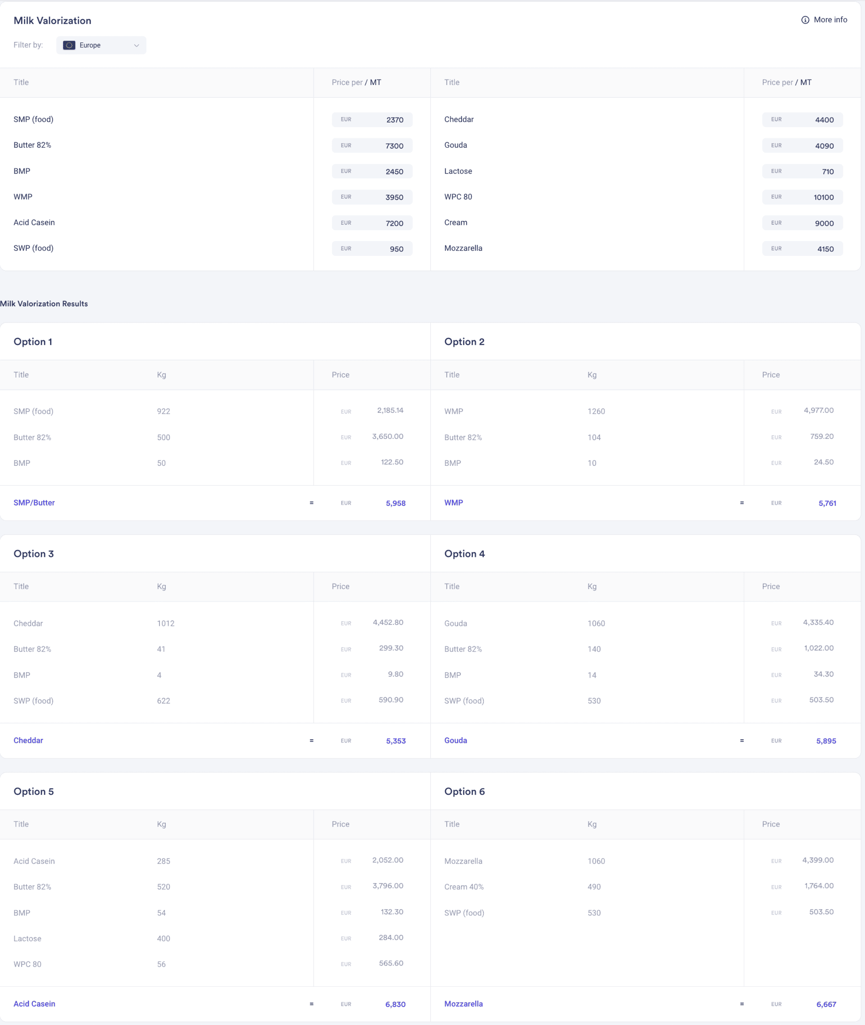
Task: Edit Acid Casein price field 7200
Action: click(x=372, y=223)
